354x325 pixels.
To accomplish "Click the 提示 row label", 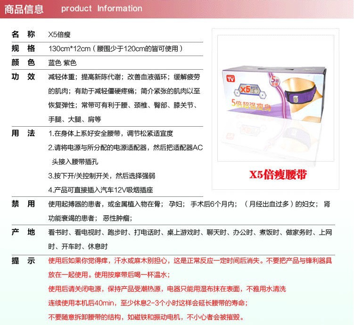I will point(23,261).
